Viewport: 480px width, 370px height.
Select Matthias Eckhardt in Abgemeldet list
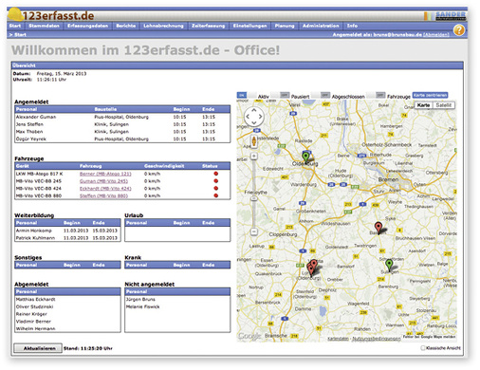click(36, 299)
